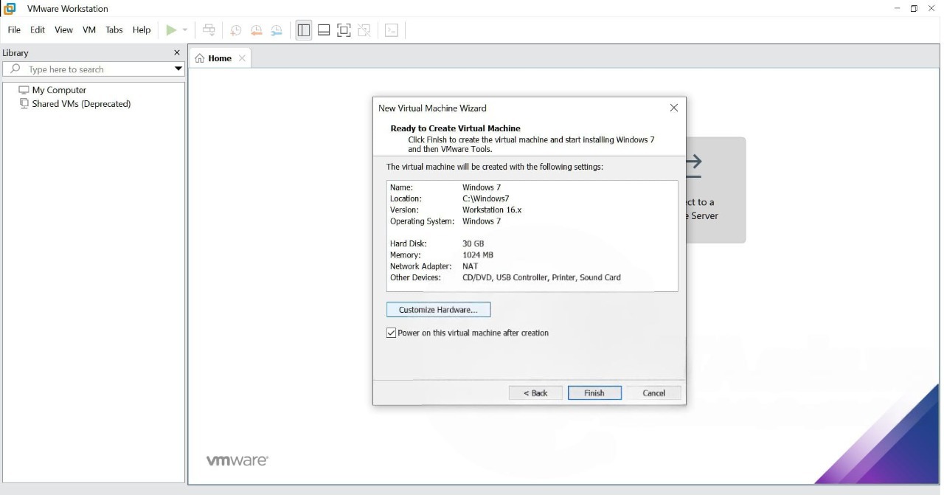Uncheck Power on this virtual machine after creation

click(392, 333)
